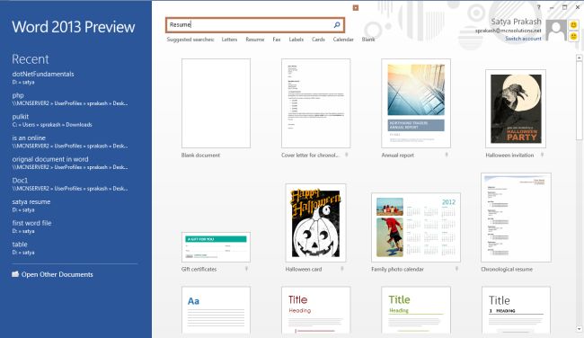584x338 pixels.
Task: Click the folder icon beside Open Other Documents
Action: coord(15,274)
